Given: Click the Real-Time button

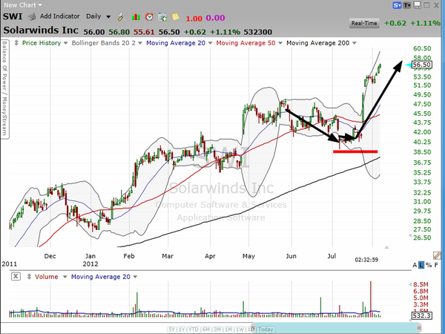Looking at the screenshot, I should pos(364,23).
